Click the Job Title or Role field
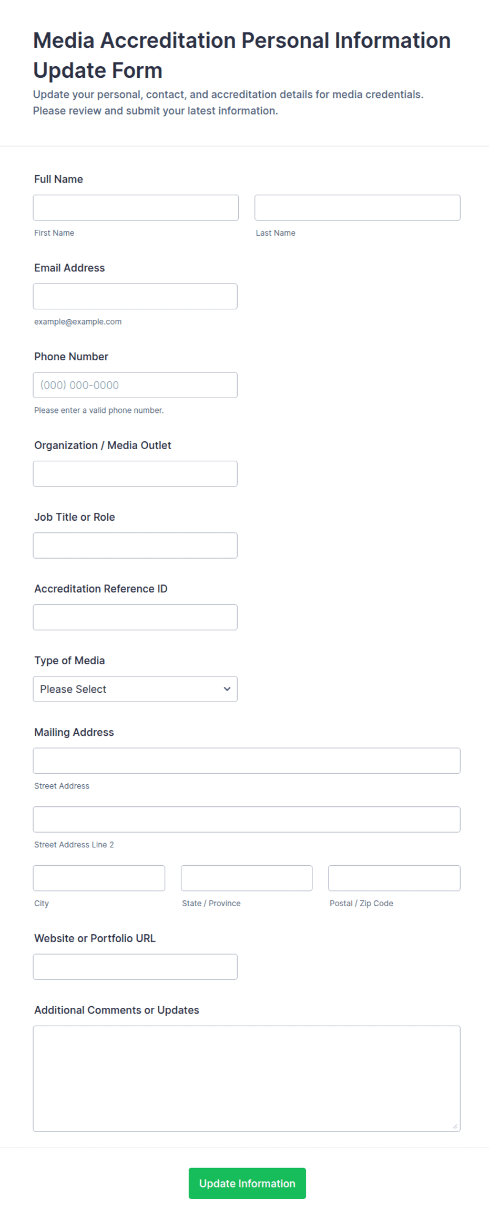 [135, 545]
